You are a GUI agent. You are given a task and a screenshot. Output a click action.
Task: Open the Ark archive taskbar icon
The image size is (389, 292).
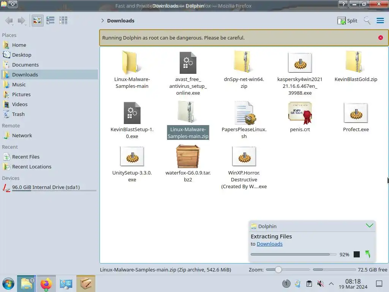(x=85, y=283)
